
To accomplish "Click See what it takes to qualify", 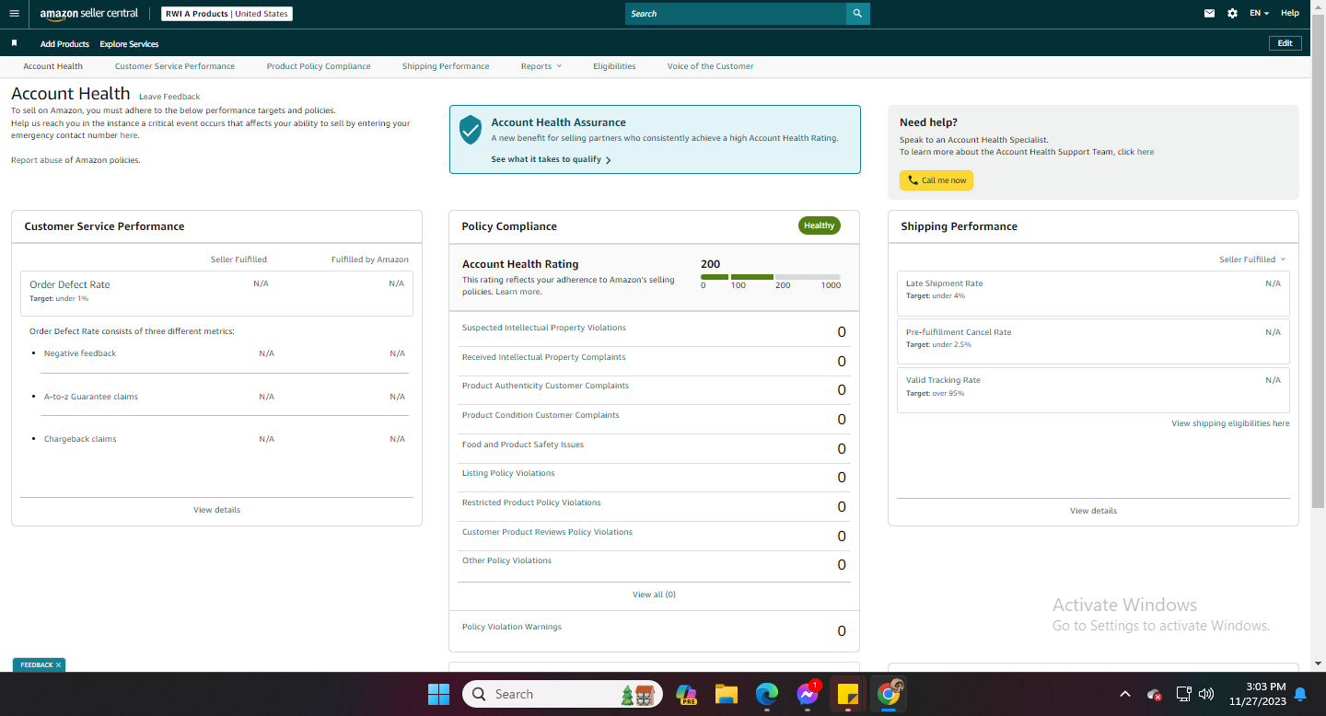I will point(551,159).
